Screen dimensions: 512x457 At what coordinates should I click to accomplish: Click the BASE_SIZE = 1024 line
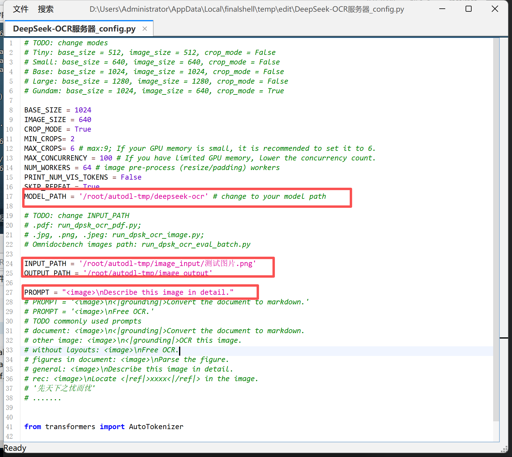click(58, 110)
